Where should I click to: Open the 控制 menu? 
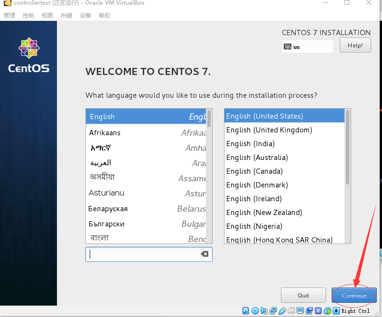tap(28, 15)
